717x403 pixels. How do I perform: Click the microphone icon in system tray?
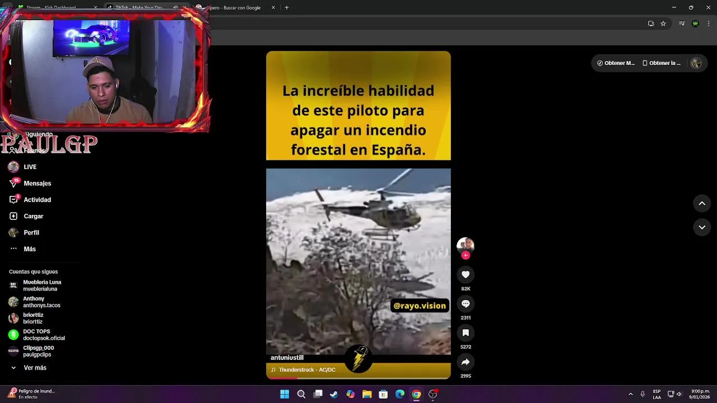642,394
